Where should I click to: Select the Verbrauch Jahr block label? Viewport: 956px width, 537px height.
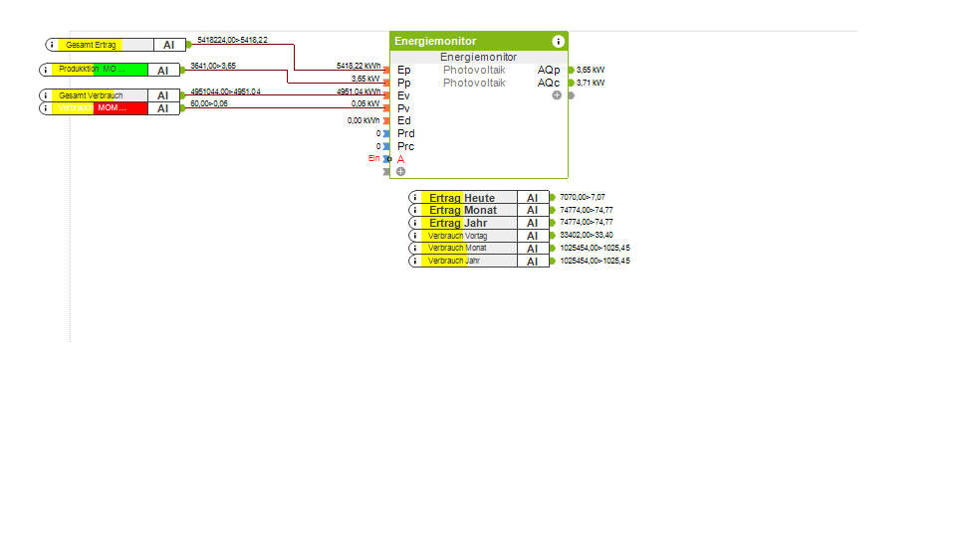(x=454, y=262)
